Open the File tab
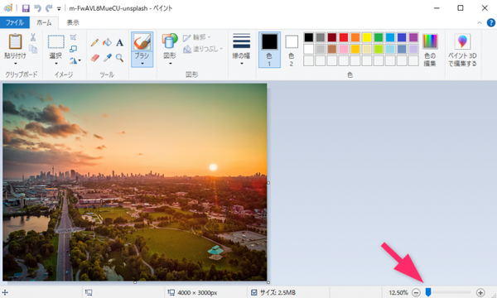The height and width of the screenshot is (298, 497). [15, 22]
